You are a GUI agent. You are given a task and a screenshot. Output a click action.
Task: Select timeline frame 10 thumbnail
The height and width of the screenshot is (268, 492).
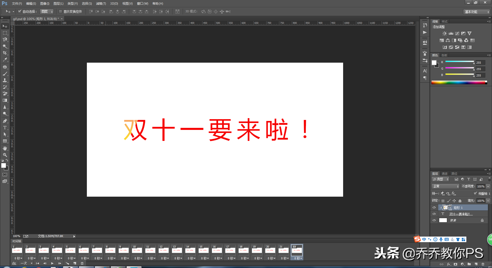click(x=137, y=250)
